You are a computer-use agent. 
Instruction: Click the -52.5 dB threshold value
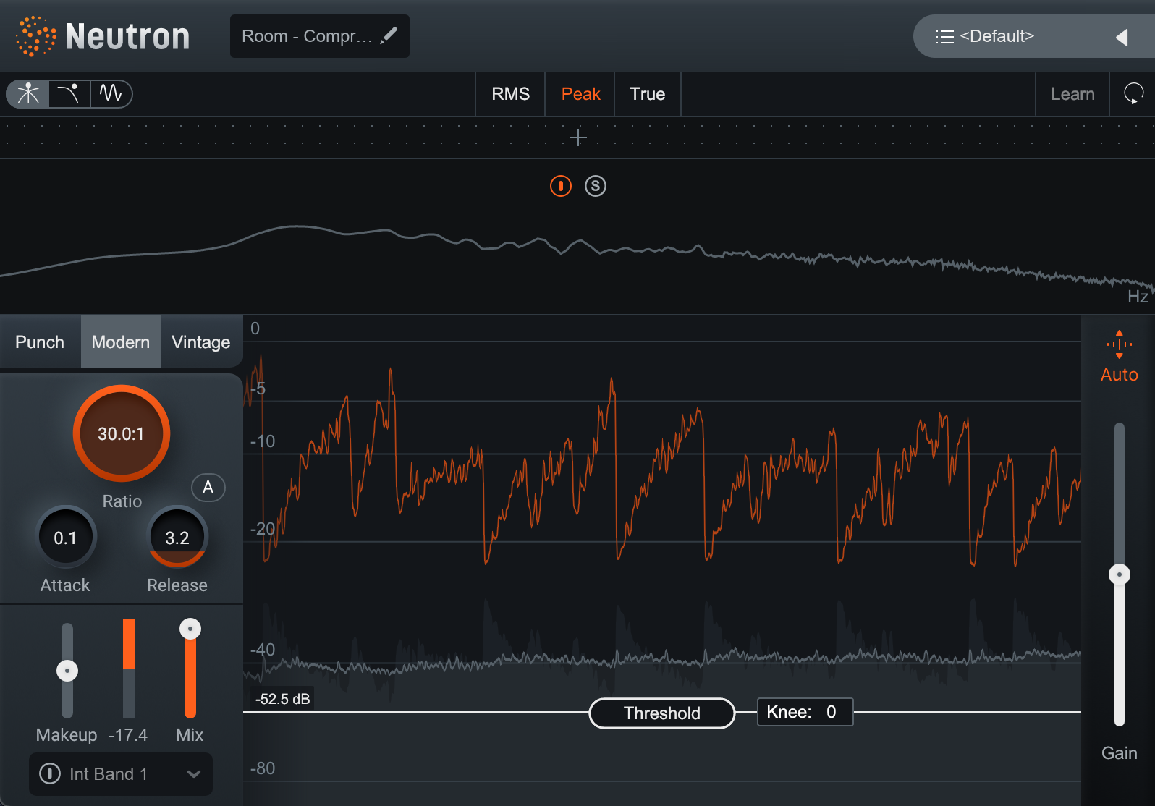tap(283, 699)
